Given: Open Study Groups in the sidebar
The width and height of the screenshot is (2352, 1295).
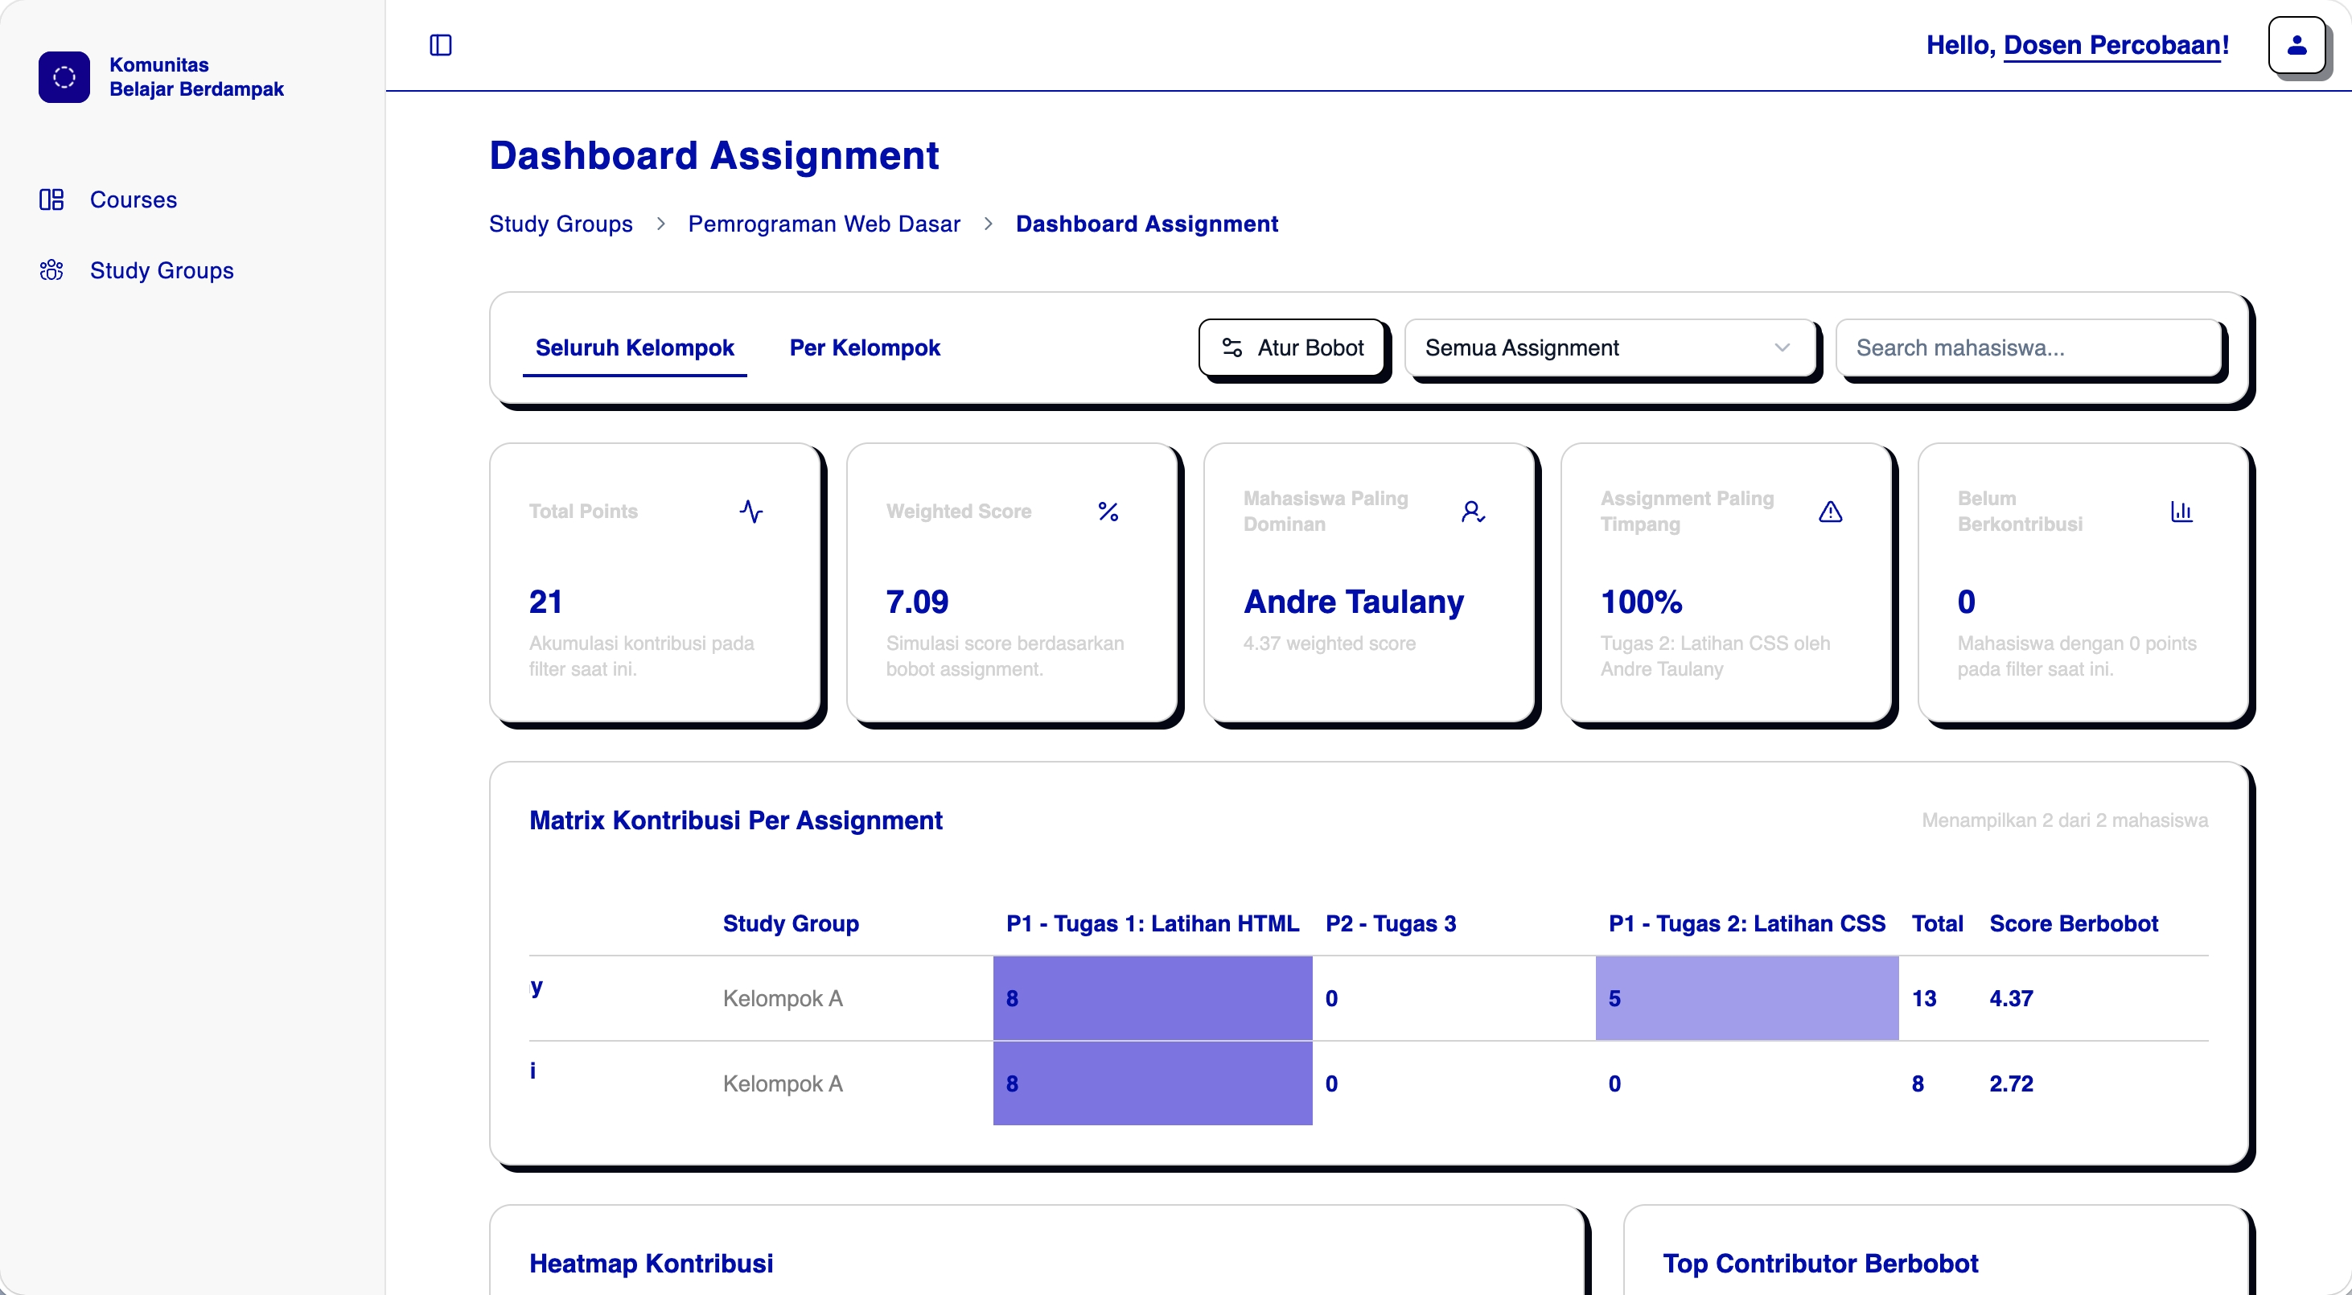Looking at the screenshot, I should coord(162,270).
